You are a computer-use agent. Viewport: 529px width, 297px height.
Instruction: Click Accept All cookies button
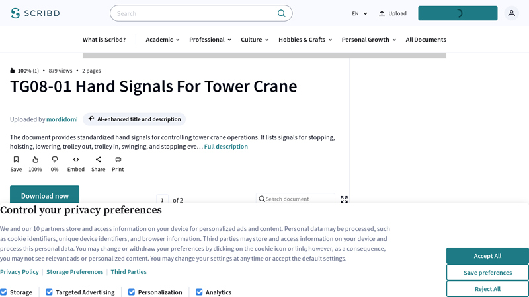[487, 256]
